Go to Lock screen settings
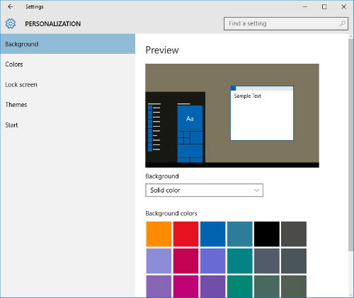Viewport: 354px width, 298px height. click(68, 84)
